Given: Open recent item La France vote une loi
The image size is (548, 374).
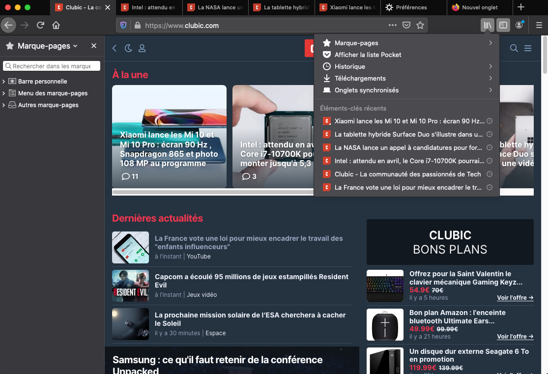Looking at the screenshot, I should [406, 187].
